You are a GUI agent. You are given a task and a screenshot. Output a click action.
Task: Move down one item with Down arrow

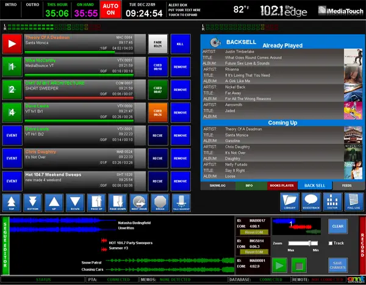[x=75, y=203]
